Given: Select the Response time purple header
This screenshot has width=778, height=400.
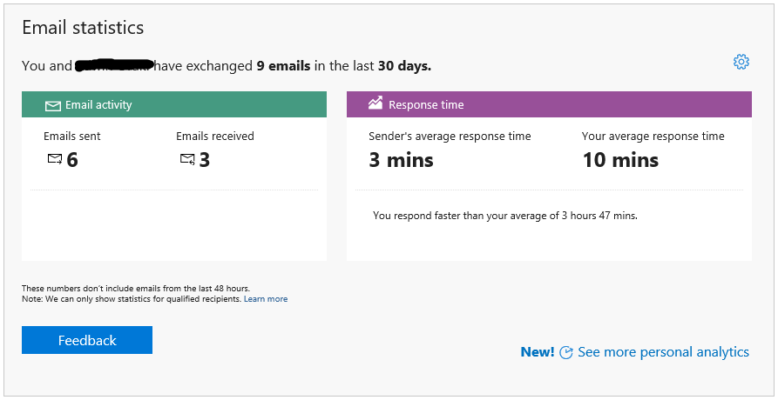Looking at the screenshot, I should click(x=549, y=104).
